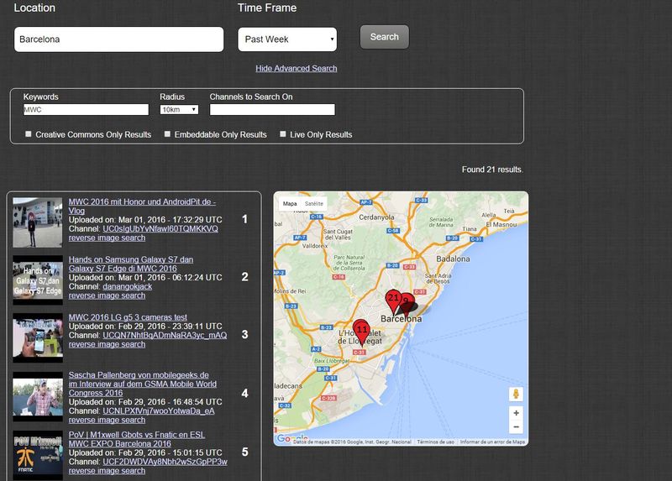The image size is (672, 481).
Task: Open channel UCQN7NhtBqADmNaRA3yc_mAQ
Action: (165, 336)
